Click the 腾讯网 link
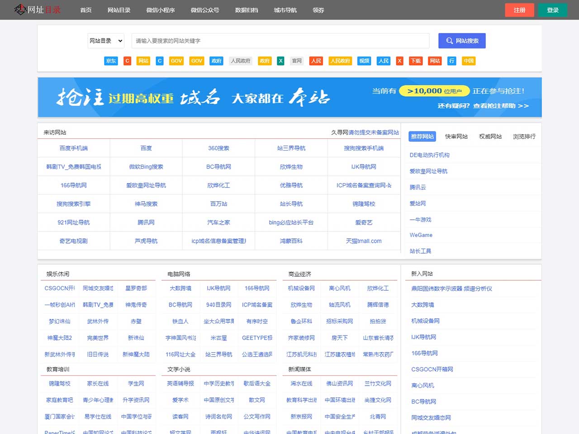This screenshot has height=434, width=579. pyautogui.click(x=146, y=222)
